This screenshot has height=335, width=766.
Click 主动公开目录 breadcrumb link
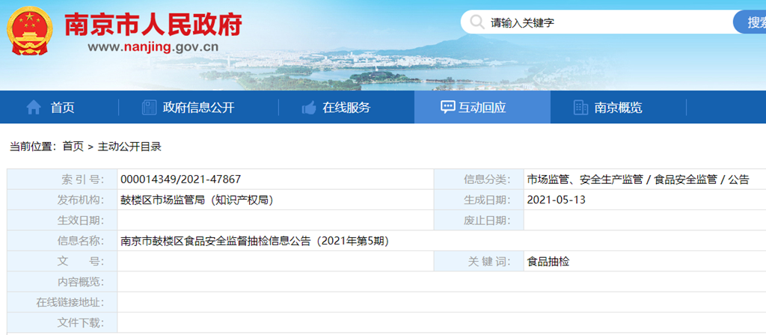(129, 147)
